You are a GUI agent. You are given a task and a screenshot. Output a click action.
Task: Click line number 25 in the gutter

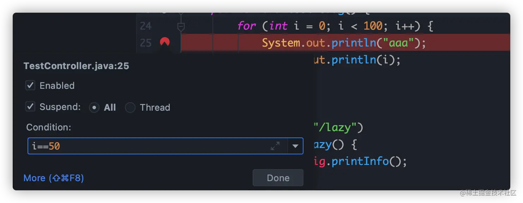pos(146,43)
